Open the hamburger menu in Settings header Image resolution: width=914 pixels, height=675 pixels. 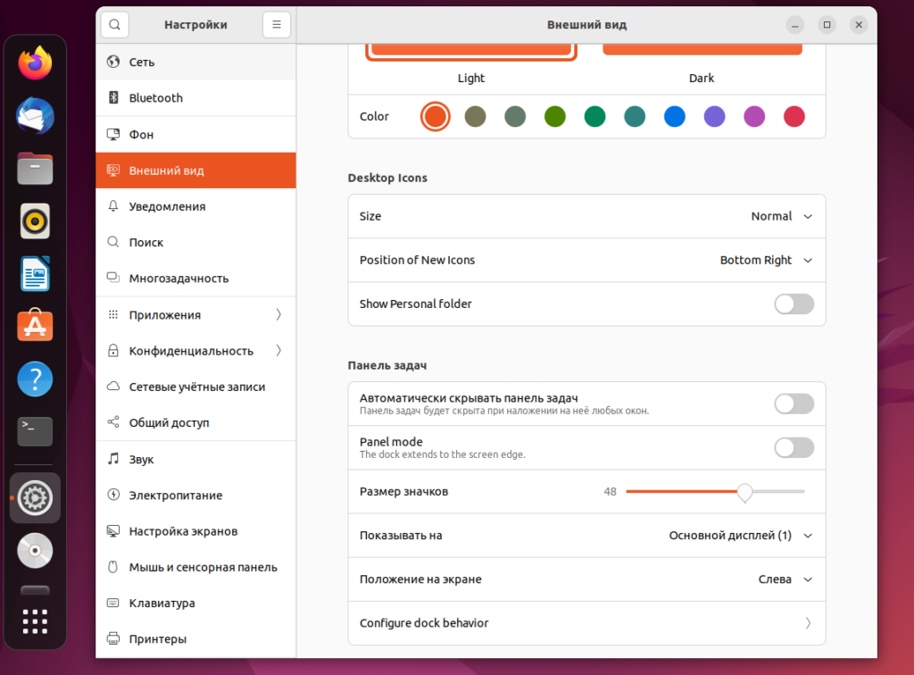[277, 25]
